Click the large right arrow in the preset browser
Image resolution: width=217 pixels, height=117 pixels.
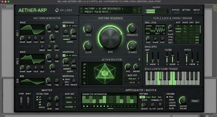(135, 10)
